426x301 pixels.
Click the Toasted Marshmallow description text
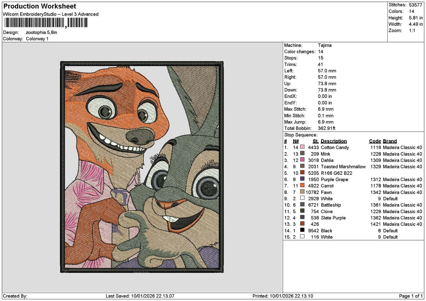tap(343, 167)
